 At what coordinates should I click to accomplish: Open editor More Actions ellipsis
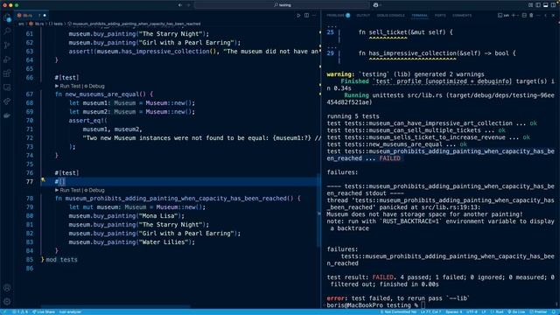click(x=315, y=16)
